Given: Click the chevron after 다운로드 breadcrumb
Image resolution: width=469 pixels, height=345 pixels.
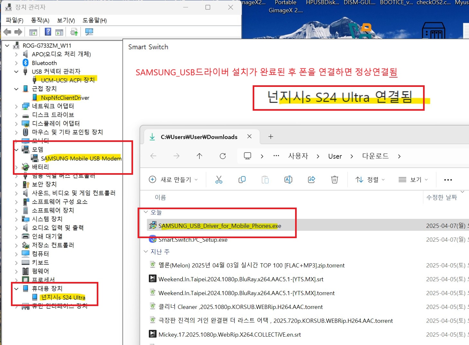Looking at the screenshot, I should pyautogui.click(x=399, y=156).
